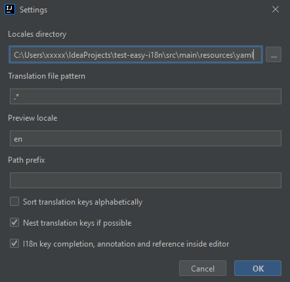Confirm settings with the OK button
Screen dimensions: 290x282
click(258, 268)
